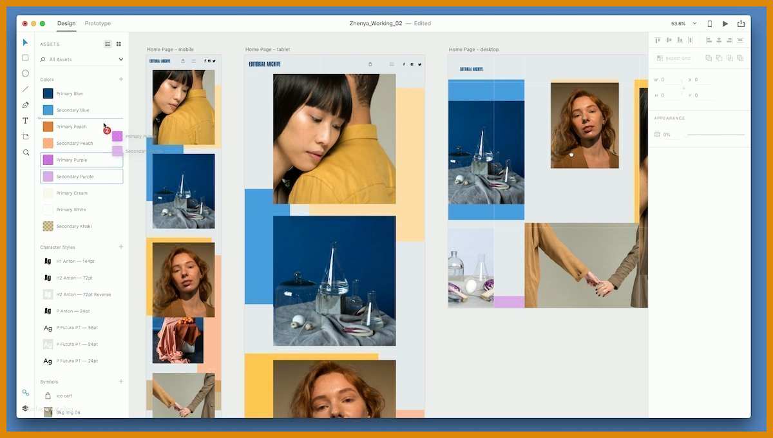Select the Text tool

coord(26,120)
